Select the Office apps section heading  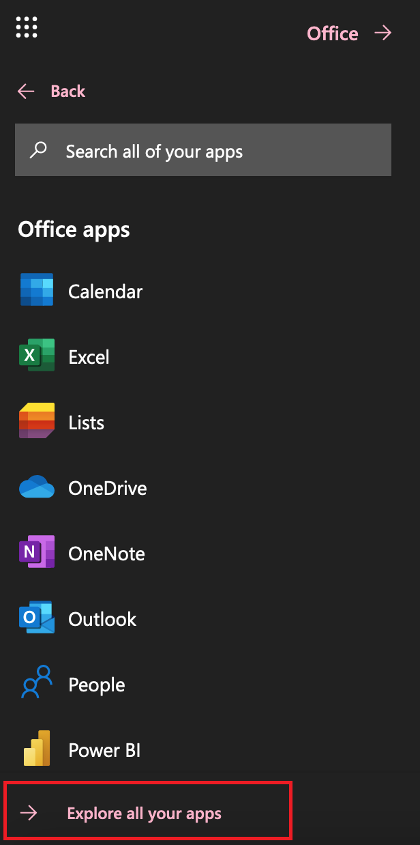73,229
